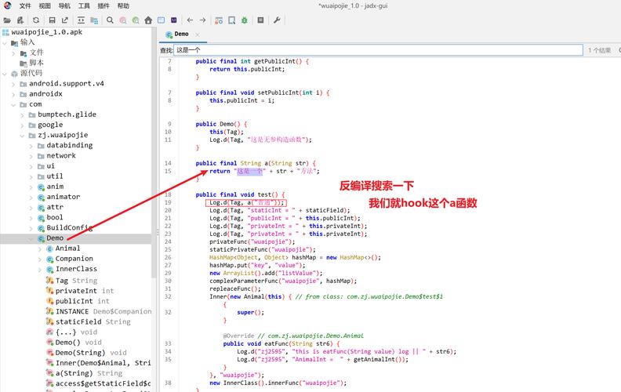621x392 pixels.
Task: Go to application class icon
Action: [162, 20]
